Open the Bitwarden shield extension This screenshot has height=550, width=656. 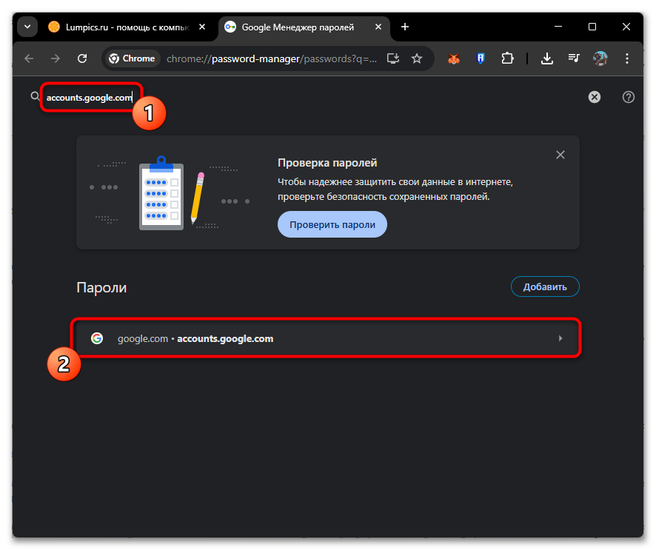pos(481,58)
